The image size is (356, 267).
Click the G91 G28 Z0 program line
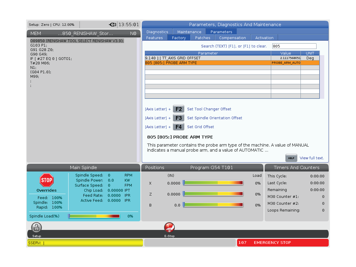(42, 50)
